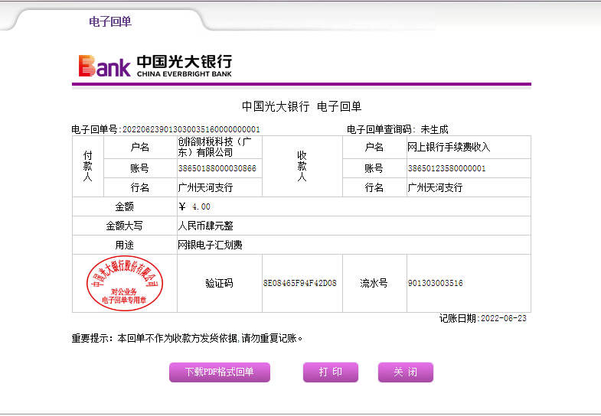Click the posting date 2022-06-23
Viewport: 601px width, 416px height.
[503, 318]
